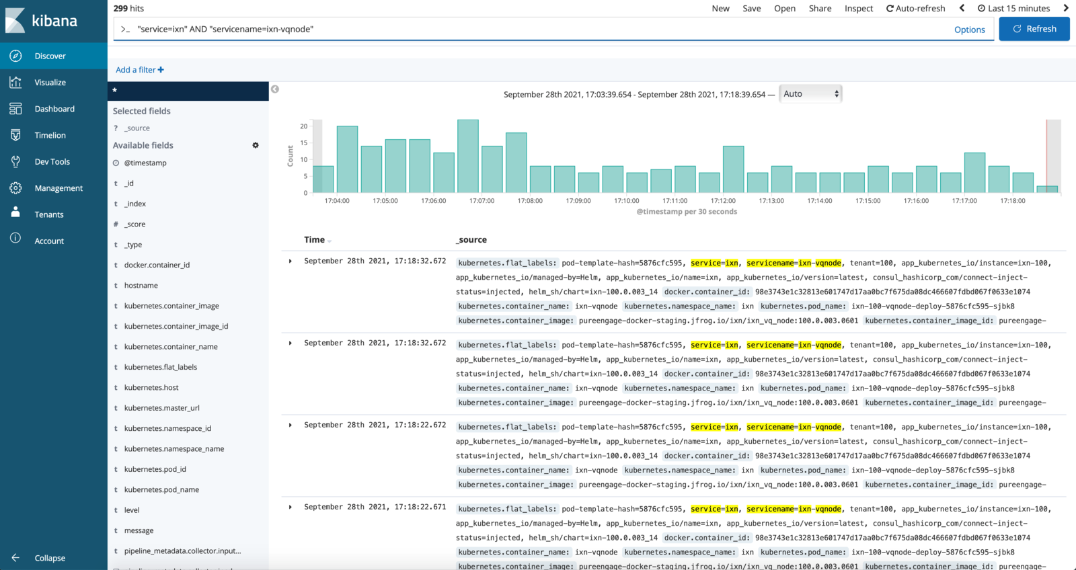
Task: Click the _index field
Action: 135,204
